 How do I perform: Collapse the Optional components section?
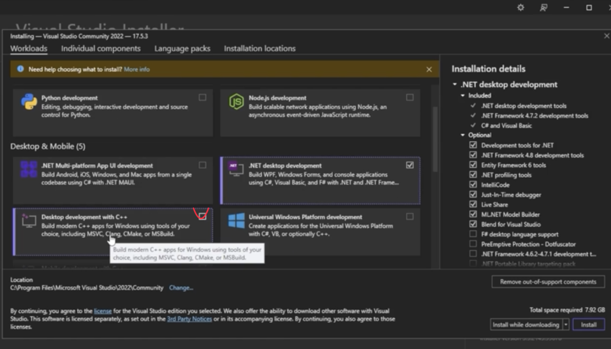coord(463,135)
